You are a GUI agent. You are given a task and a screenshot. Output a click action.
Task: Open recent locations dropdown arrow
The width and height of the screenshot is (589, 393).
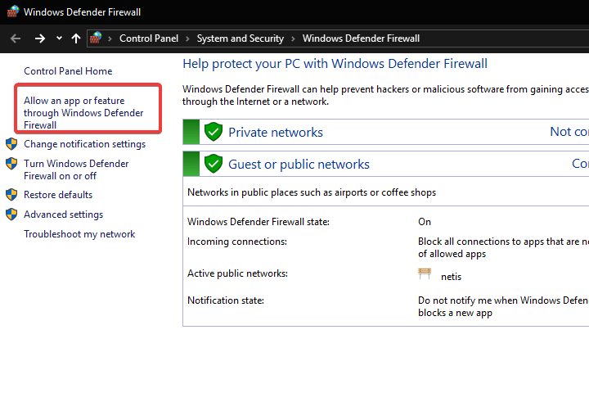click(59, 38)
